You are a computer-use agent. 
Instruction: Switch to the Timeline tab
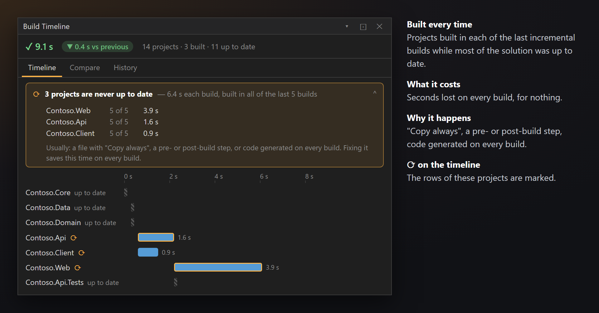[x=42, y=68]
